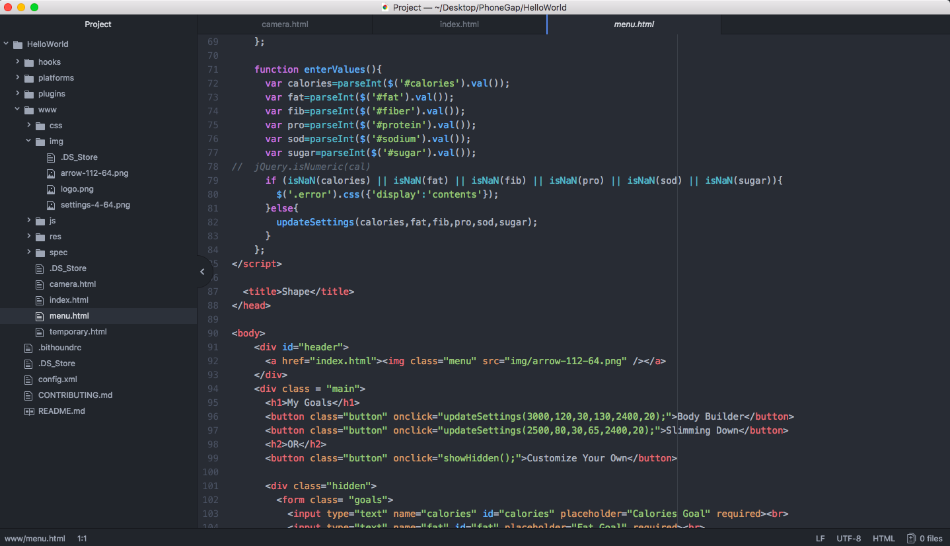The height and width of the screenshot is (546, 950).
Task: Click the config.xml file icon
Action: click(x=28, y=379)
